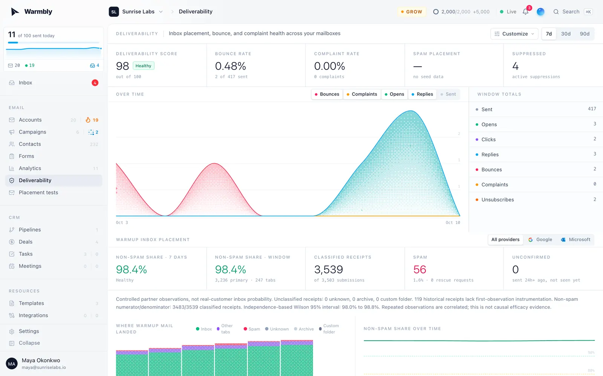Image resolution: width=603 pixels, height=376 pixels.
Task: Select All providers filter
Action: coord(505,240)
